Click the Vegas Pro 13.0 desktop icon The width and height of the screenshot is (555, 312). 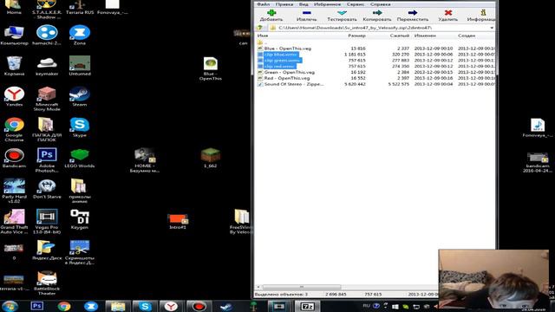pyautogui.click(x=47, y=222)
